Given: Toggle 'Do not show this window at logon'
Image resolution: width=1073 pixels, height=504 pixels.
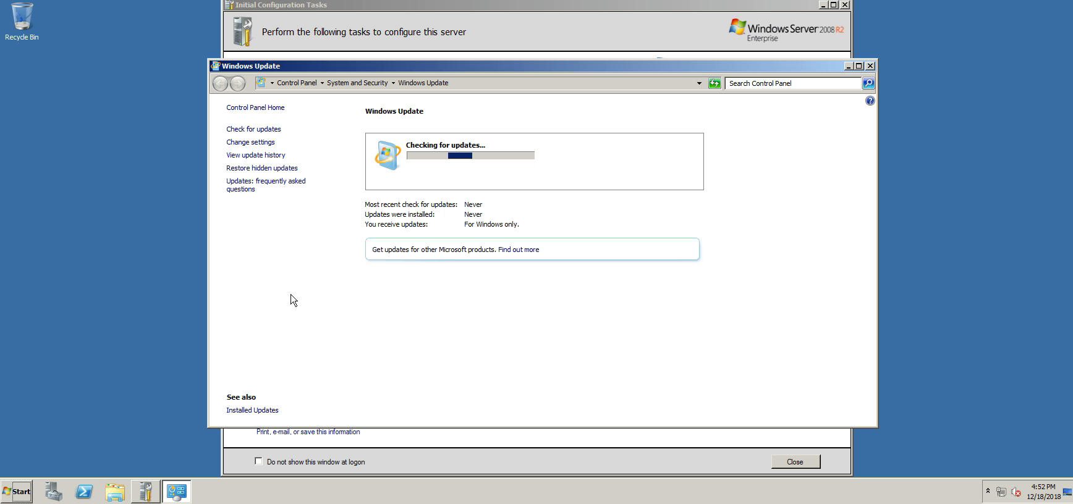Looking at the screenshot, I should (x=258, y=461).
